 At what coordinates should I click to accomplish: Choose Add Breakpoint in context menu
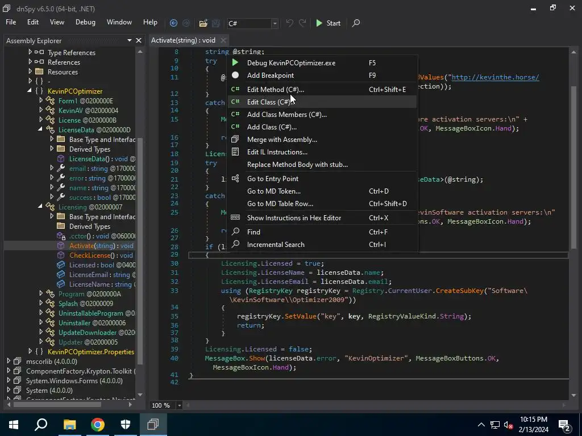click(x=271, y=76)
